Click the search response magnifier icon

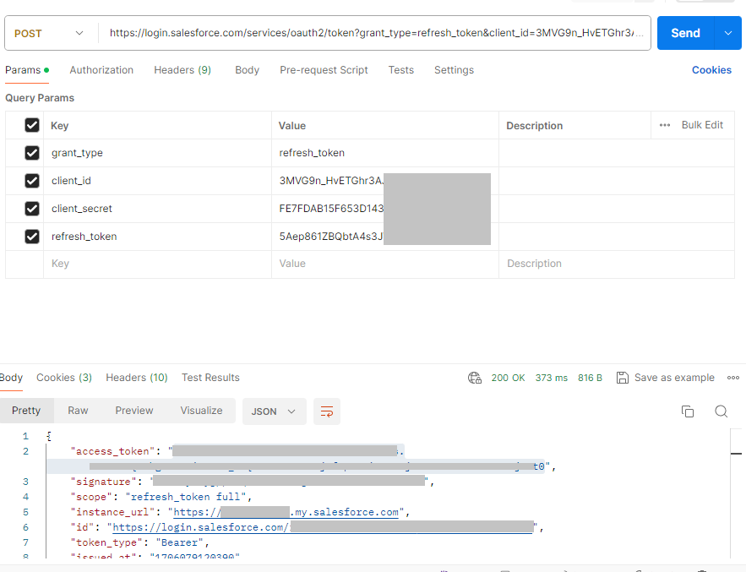(721, 411)
